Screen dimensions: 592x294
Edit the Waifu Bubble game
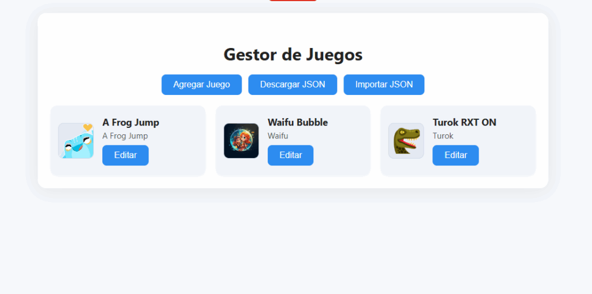[291, 155]
